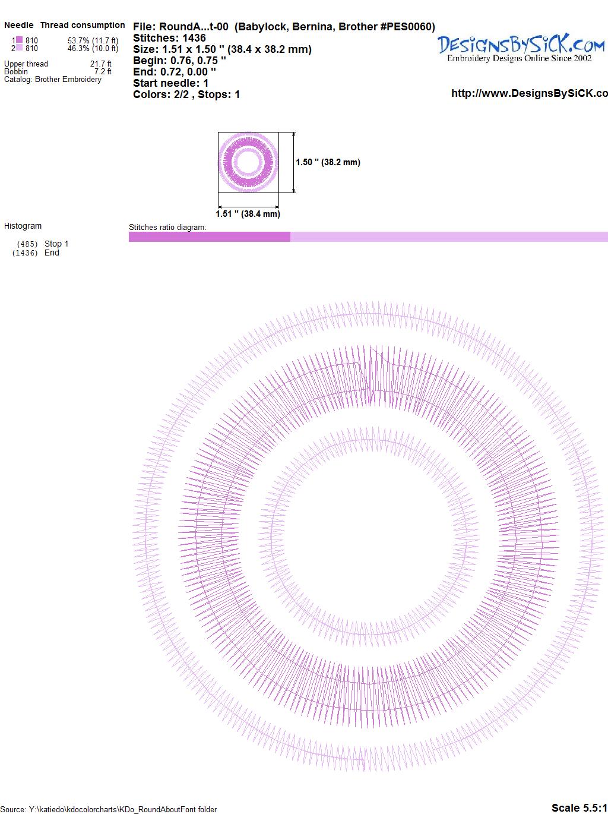
Task: Click the dark segment of stitches ratio bar
Action: (209, 237)
